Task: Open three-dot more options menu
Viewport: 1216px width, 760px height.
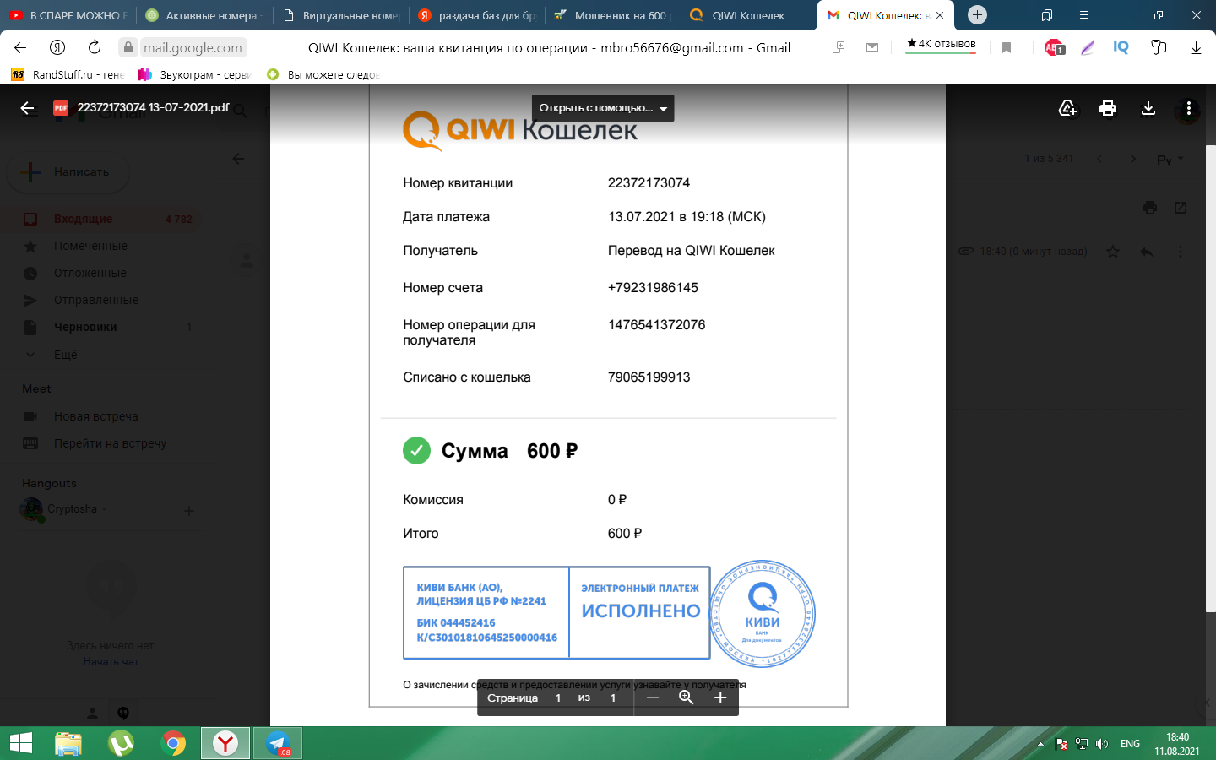Action: [x=1188, y=108]
